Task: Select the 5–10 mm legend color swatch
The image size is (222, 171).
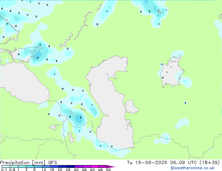Action: click(x=38, y=166)
